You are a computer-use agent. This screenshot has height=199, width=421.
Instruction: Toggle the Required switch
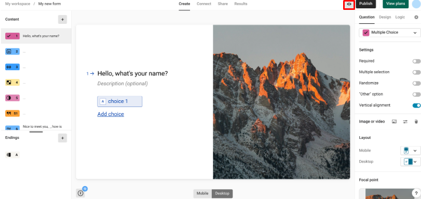click(x=416, y=61)
